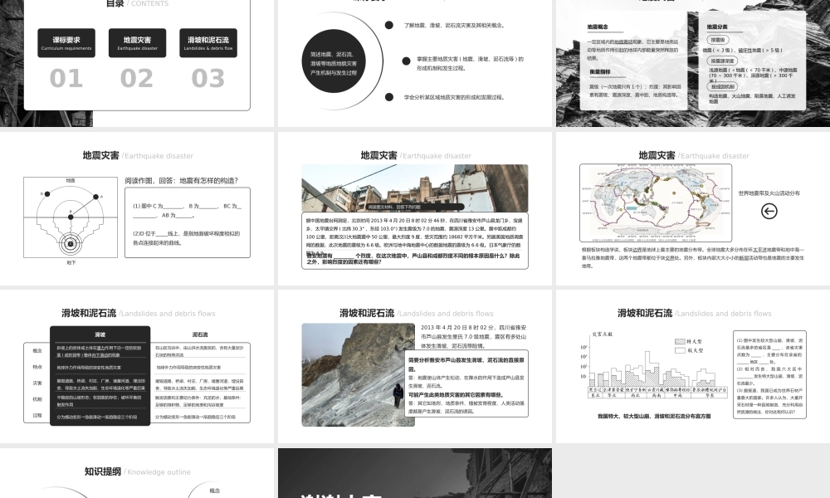
Task: Click the bullet dot beside 掌握主要地质灾害 line
Action: (406, 61)
